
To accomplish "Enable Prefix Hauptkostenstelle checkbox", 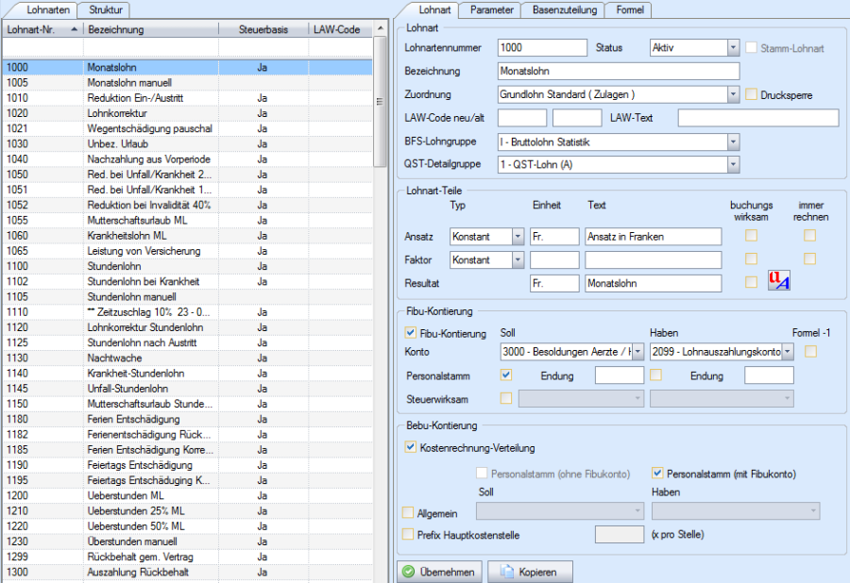I will (x=408, y=534).
